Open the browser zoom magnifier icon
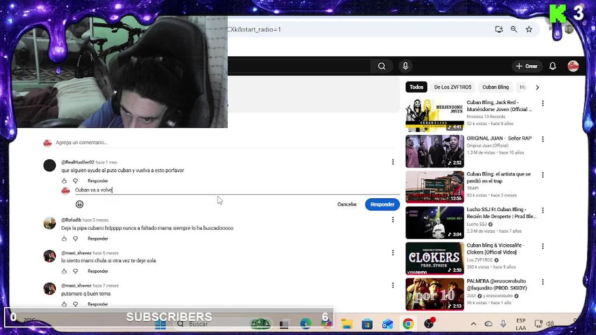 (x=514, y=29)
